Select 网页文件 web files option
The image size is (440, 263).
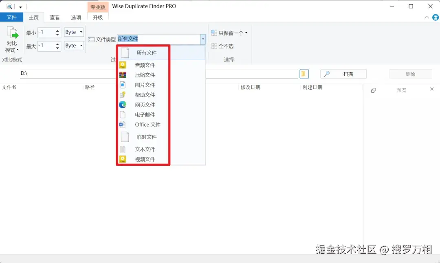(162, 105)
